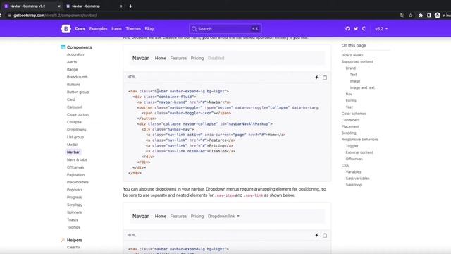Open Toasts in sidebar
451x254 pixels.
click(x=72, y=219)
